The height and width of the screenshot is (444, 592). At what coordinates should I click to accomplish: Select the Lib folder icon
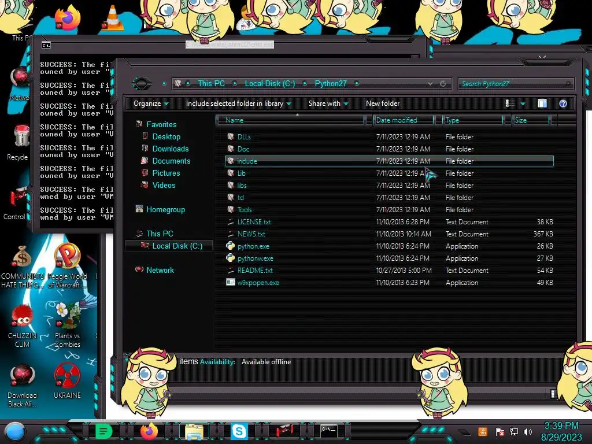[x=230, y=173]
